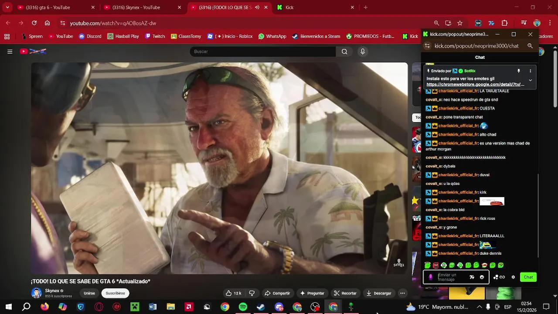Image resolution: width=558 pixels, height=314 pixels.
Task: Click the Compartir share button
Action: pos(277,293)
